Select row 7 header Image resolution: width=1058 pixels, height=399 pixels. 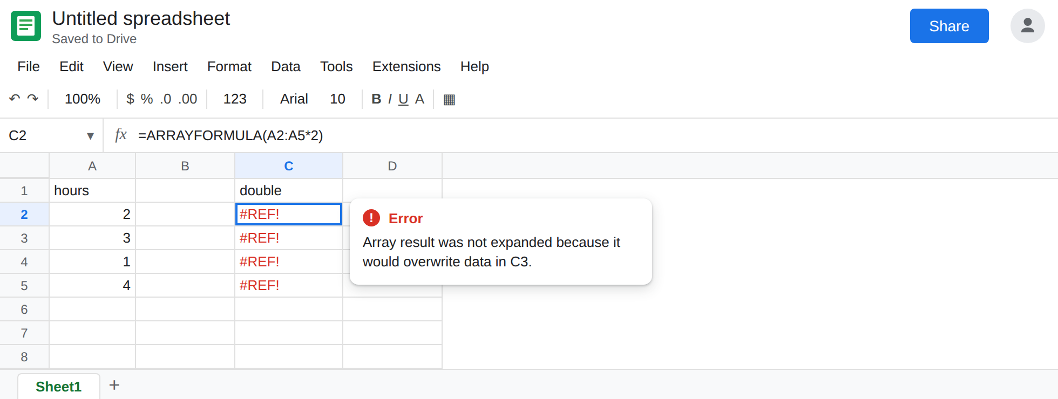tap(24, 333)
